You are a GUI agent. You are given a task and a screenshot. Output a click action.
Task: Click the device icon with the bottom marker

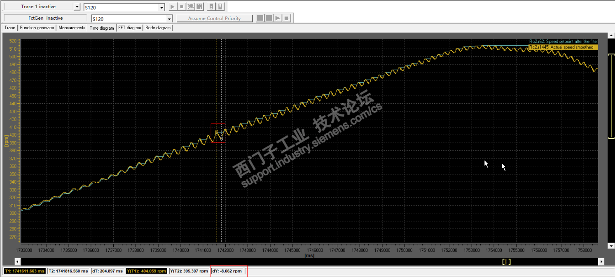(x=211, y=7)
